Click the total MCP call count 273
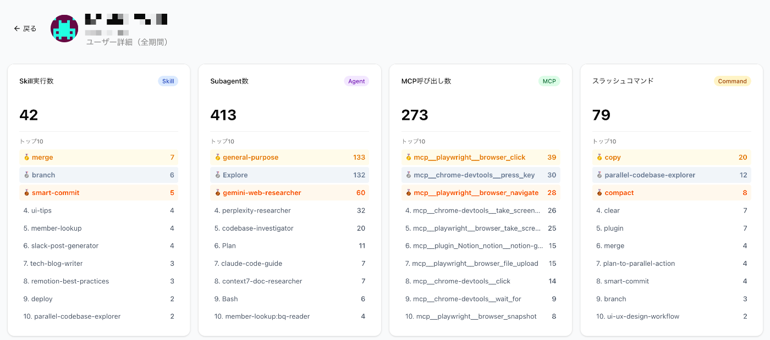This screenshot has width=770, height=340. [415, 115]
